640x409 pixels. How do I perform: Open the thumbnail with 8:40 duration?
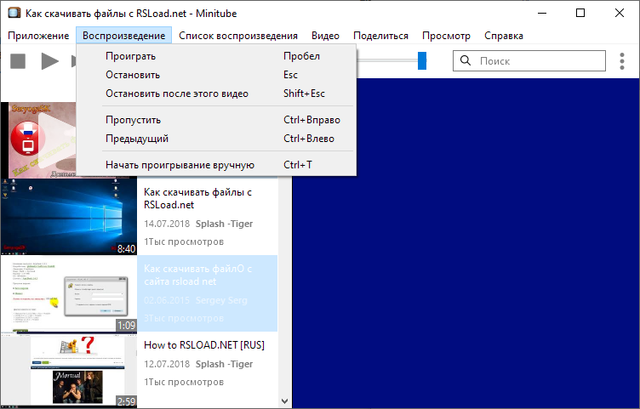69,217
